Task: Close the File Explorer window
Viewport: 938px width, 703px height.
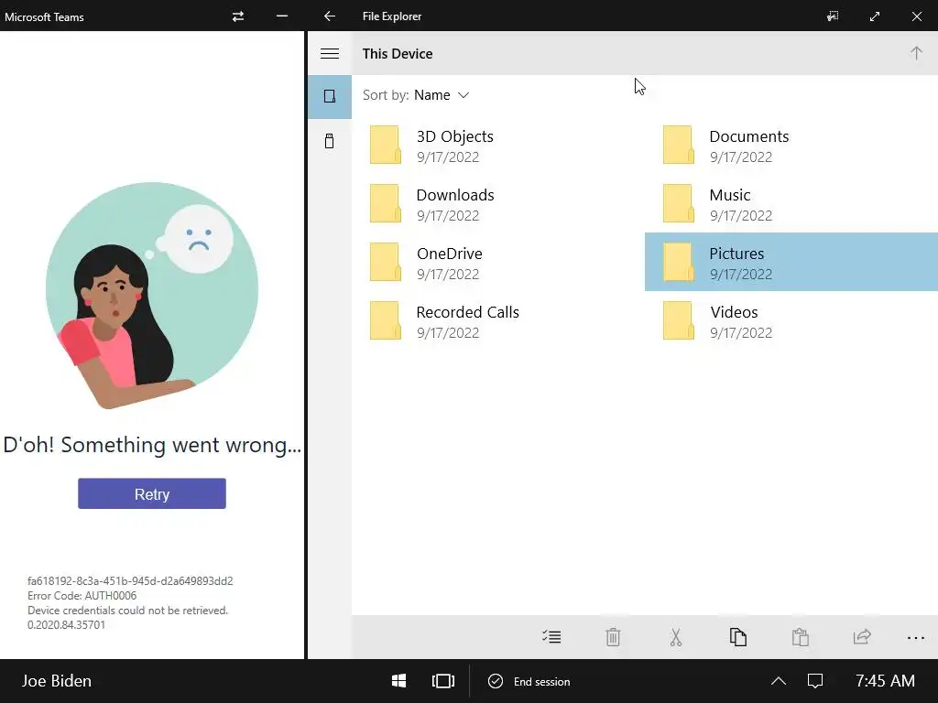Action: [916, 16]
